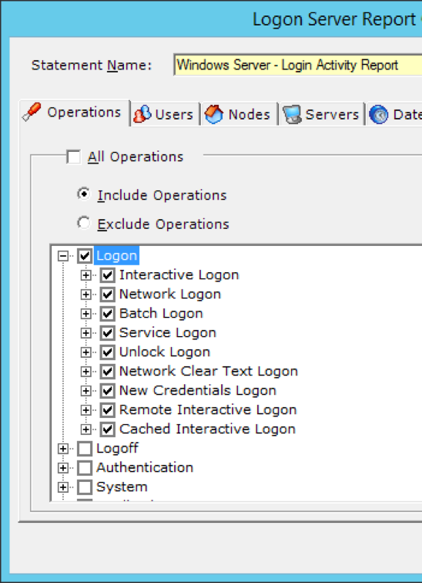Viewport: 422px width, 583px height.
Task: Expand the Network Logon node
Action: 85,295
